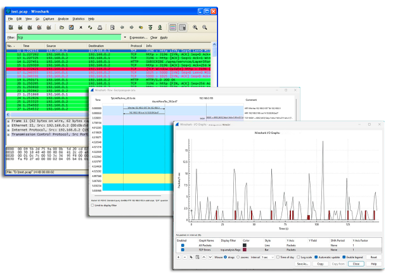Click the Protocol column header
The image size is (393, 276).
coord(136,46)
